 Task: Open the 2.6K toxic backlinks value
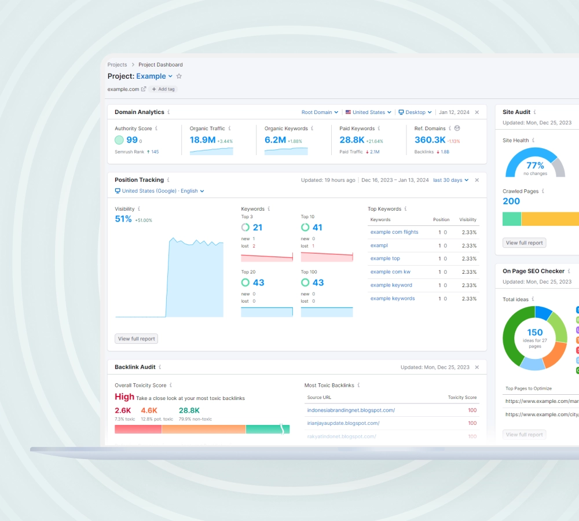point(123,410)
